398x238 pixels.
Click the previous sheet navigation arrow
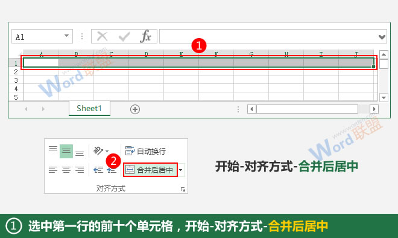point(26,109)
